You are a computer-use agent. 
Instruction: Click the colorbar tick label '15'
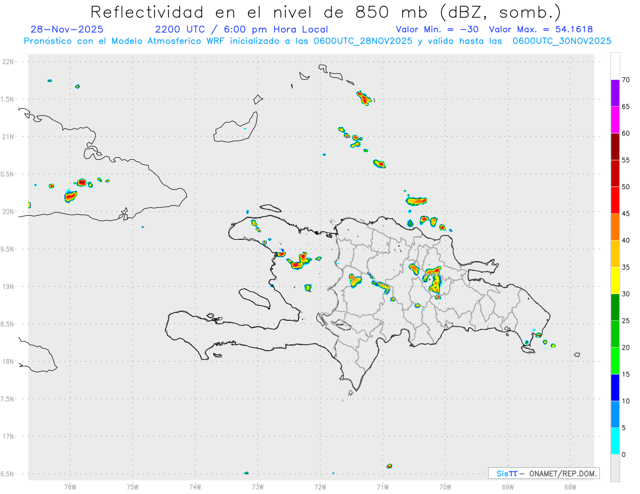tap(626, 374)
